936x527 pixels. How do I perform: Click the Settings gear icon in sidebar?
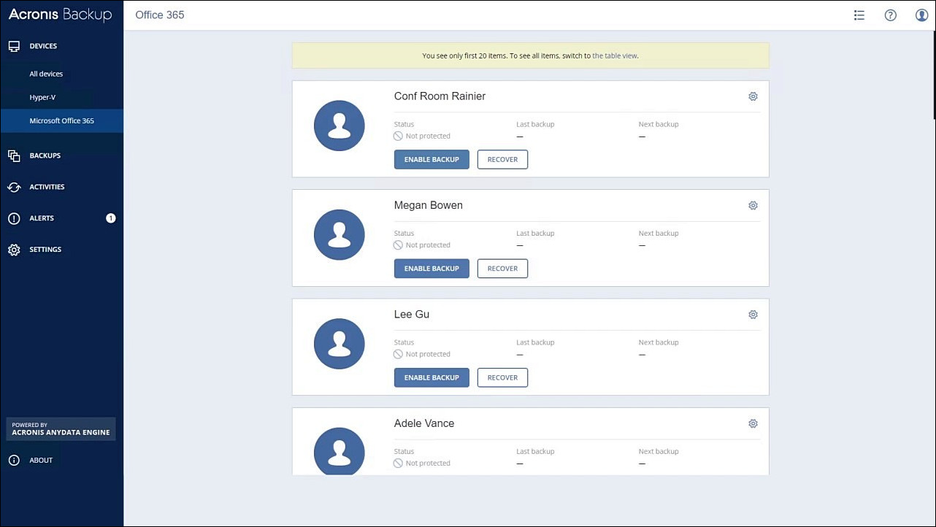tap(14, 250)
